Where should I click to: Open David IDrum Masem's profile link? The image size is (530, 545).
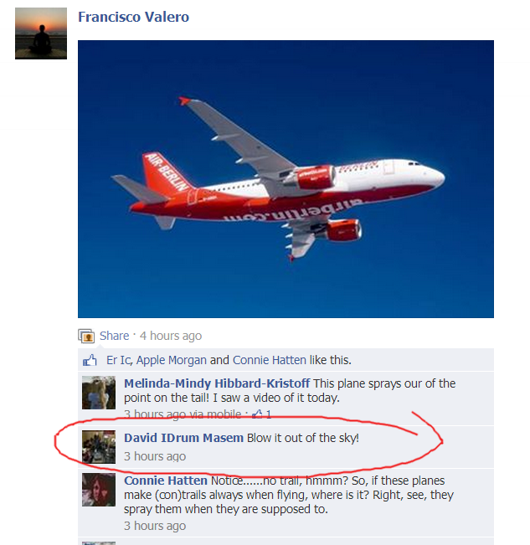[x=183, y=438]
